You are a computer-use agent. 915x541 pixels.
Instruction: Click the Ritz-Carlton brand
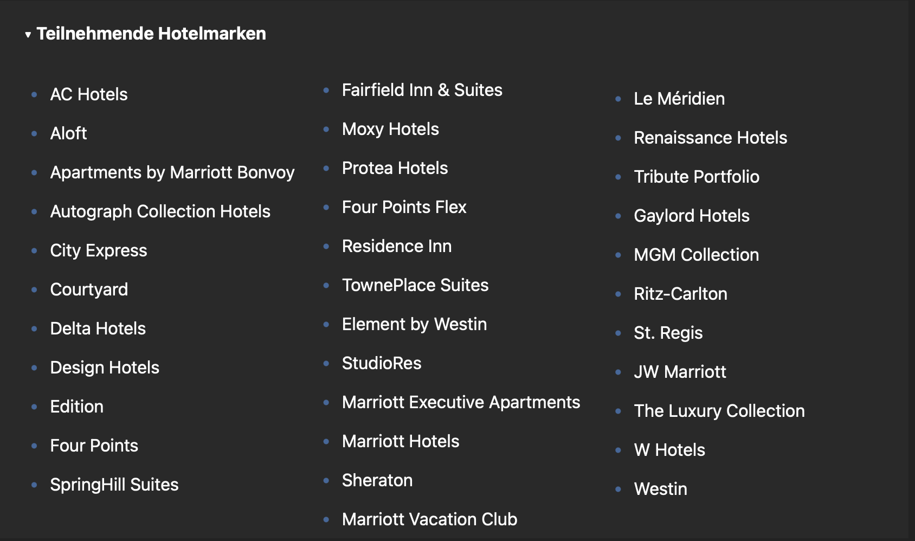click(680, 294)
